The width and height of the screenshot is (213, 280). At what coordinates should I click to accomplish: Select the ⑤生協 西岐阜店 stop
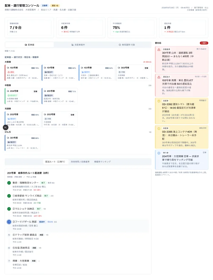(x=78, y=251)
